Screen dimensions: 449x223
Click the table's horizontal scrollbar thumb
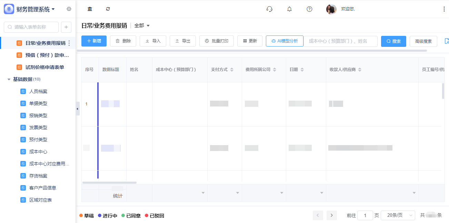coord(109,183)
